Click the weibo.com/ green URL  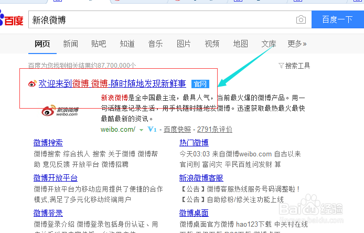click(x=117, y=130)
